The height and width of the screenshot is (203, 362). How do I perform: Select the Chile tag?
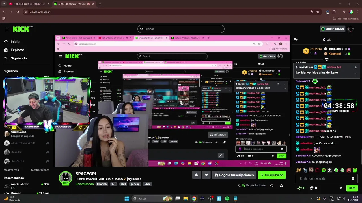(147, 184)
